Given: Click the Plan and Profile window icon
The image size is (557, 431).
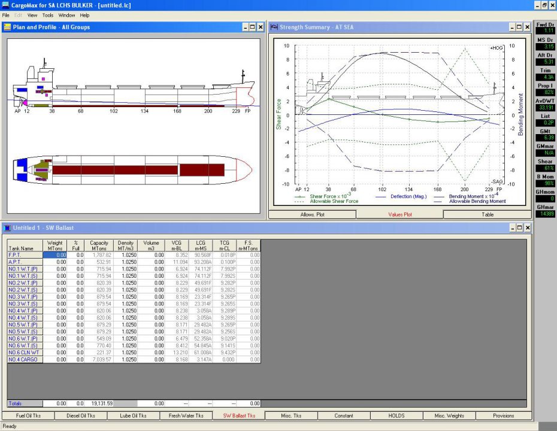Looking at the screenshot, I should click(7, 27).
